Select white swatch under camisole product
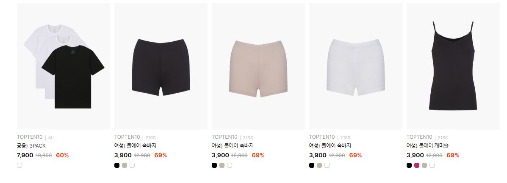Image resolution: width=507 pixels, height=183 pixels. coord(432,165)
